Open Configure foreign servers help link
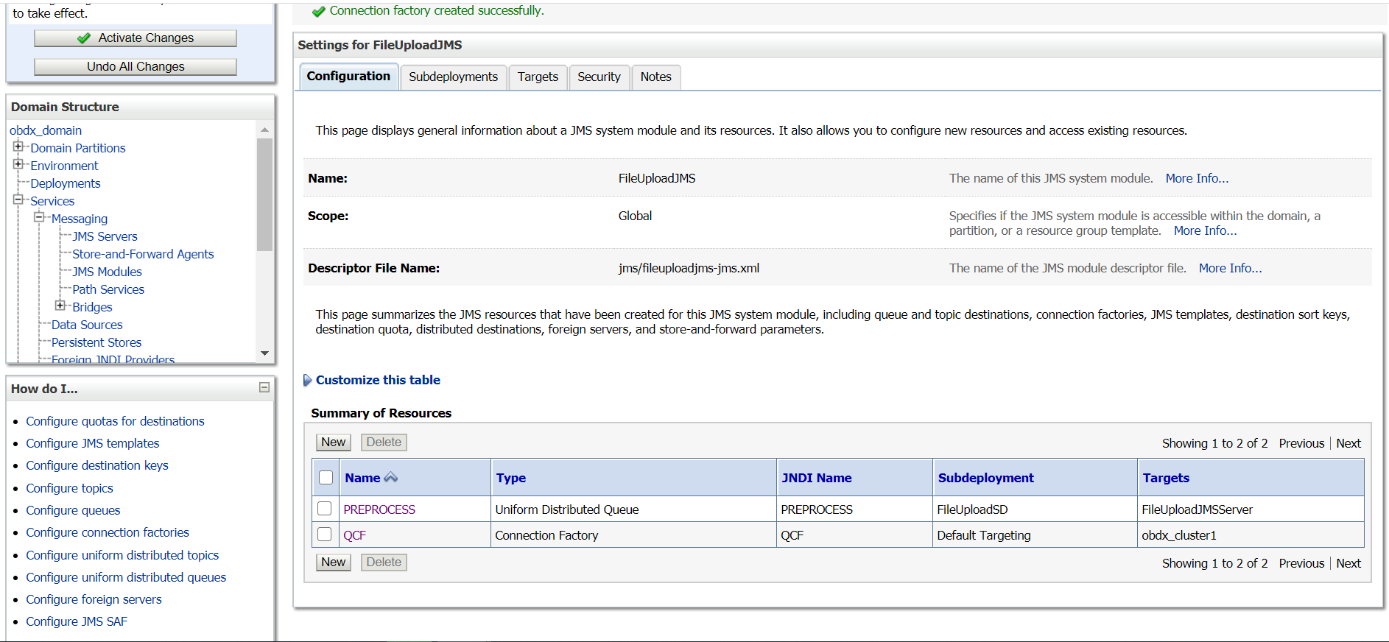Viewport: 1389px width, 642px height. pyautogui.click(x=94, y=599)
